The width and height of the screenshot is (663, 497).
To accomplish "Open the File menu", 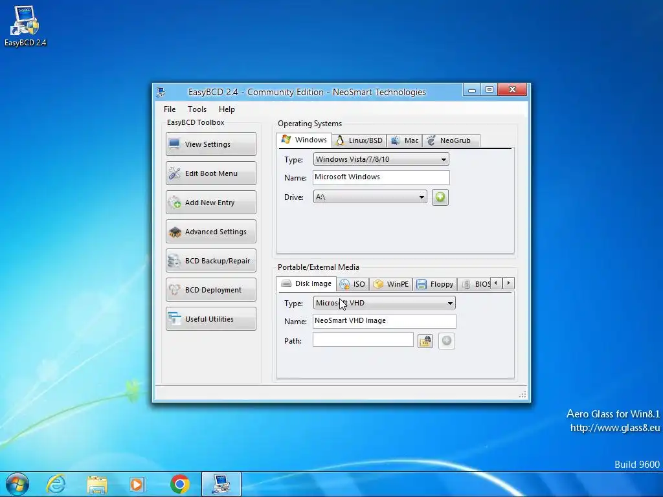I will [x=170, y=109].
